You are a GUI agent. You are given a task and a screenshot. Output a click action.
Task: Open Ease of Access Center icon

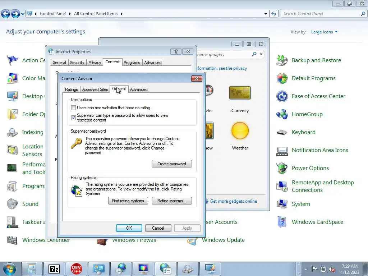click(x=282, y=96)
